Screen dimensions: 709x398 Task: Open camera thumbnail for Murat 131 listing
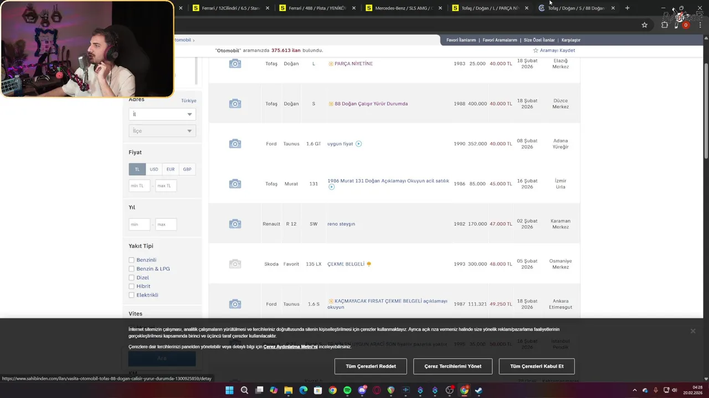pyautogui.click(x=235, y=184)
